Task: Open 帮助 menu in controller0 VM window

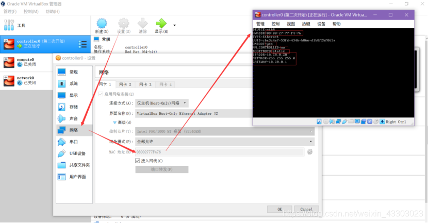Action: pos(337,24)
